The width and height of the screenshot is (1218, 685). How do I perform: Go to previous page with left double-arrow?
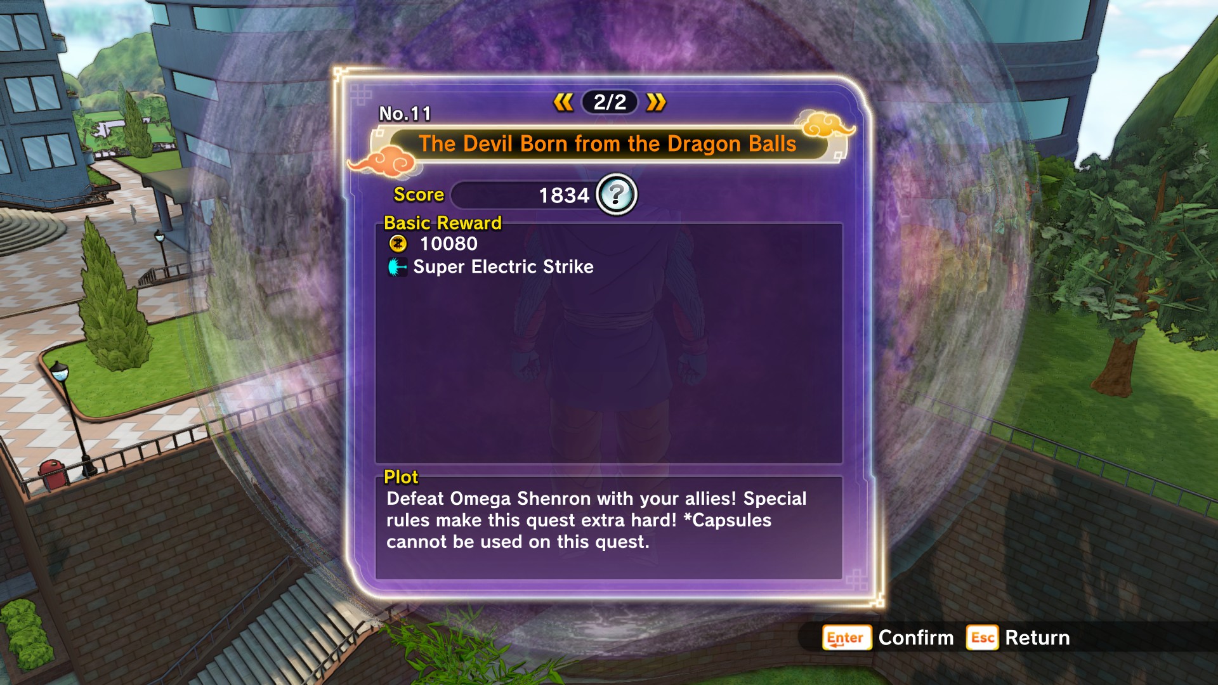click(563, 102)
